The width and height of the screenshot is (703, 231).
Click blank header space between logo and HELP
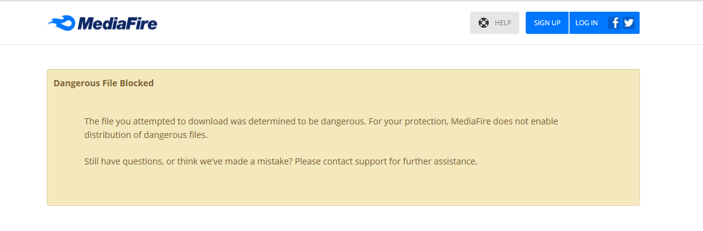tap(314, 23)
